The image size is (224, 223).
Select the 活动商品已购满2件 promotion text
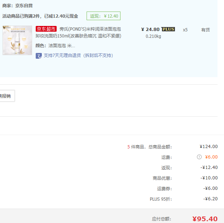click(40, 16)
